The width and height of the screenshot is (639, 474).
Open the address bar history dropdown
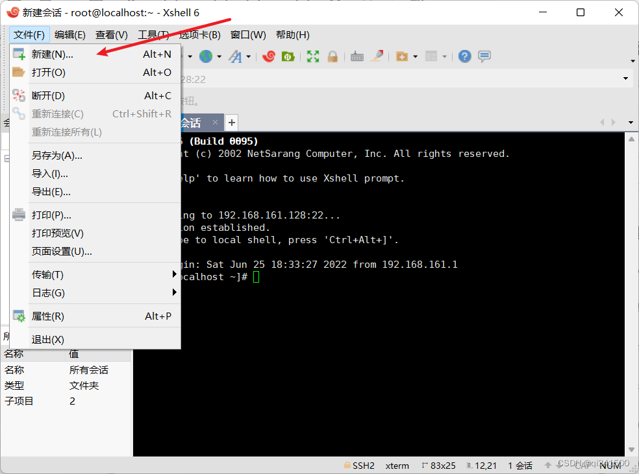coord(625,78)
